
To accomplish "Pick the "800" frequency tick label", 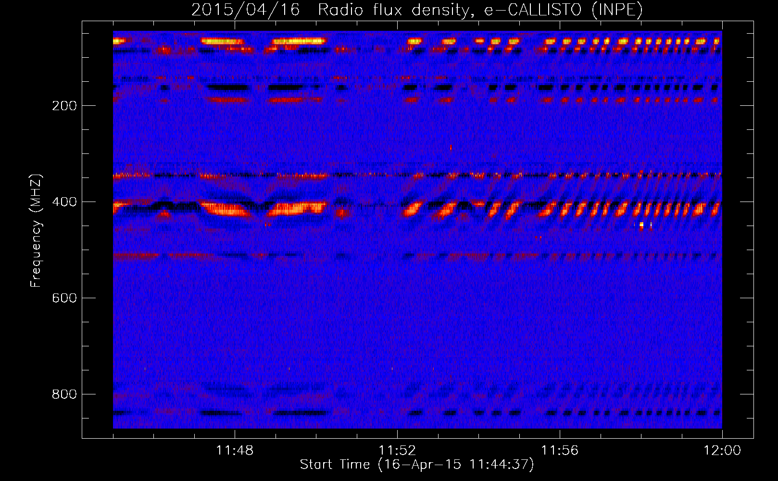I will click(x=64, y=394).
